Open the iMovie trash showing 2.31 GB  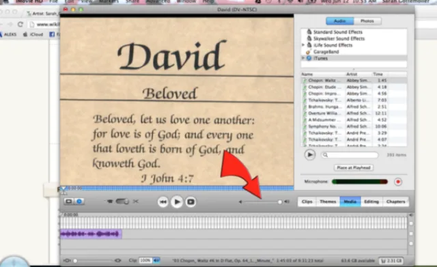point(391,261)
